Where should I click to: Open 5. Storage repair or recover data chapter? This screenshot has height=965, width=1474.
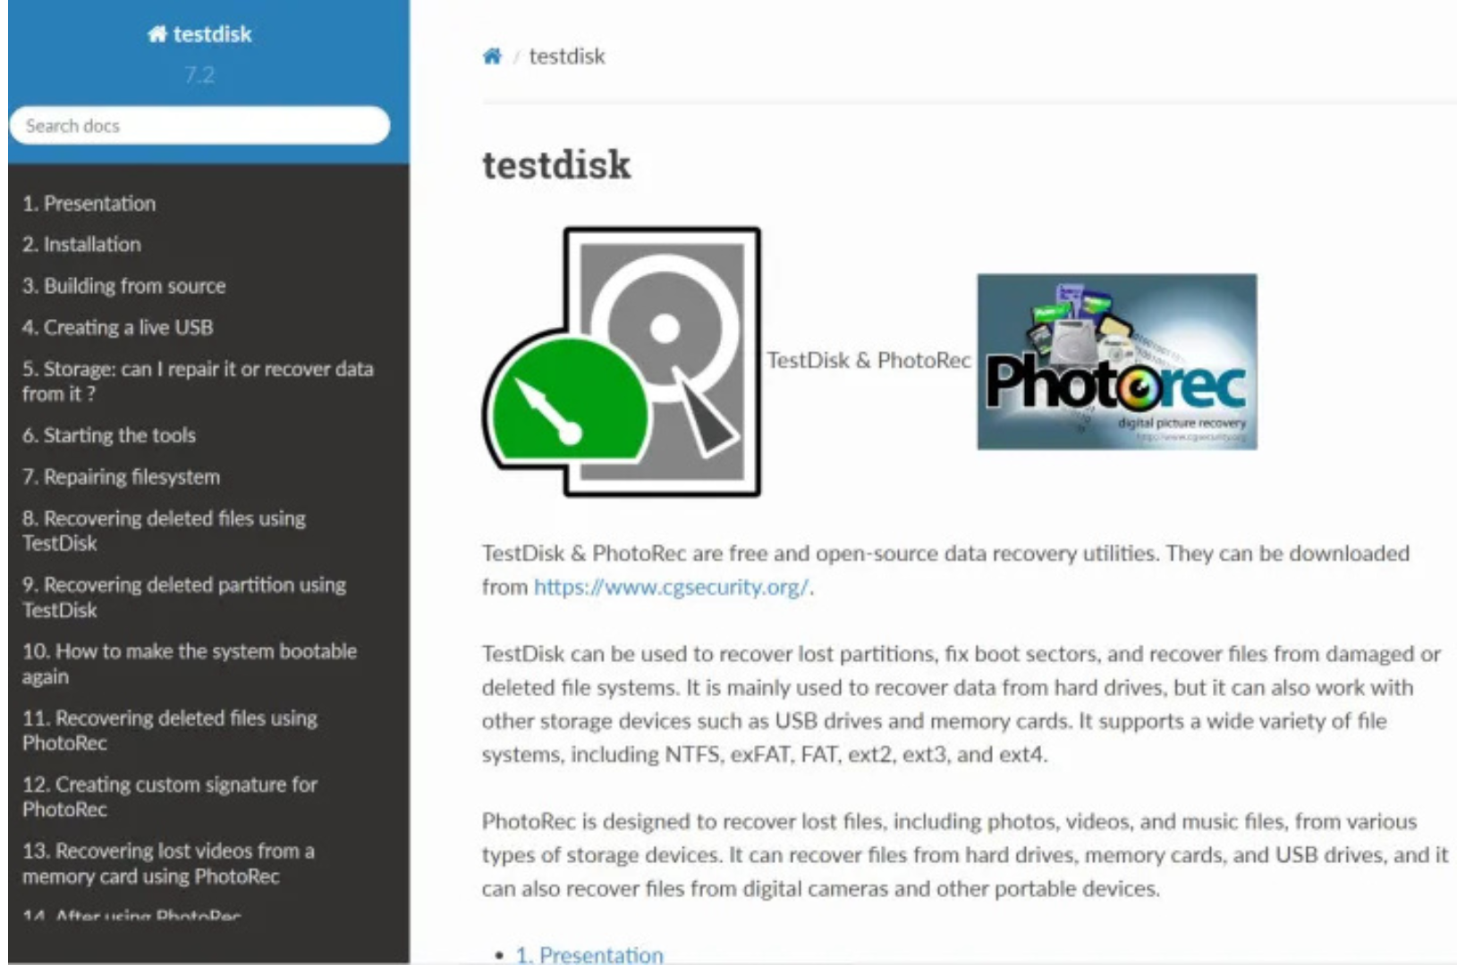pyautogui.click(x=198, y=382)
